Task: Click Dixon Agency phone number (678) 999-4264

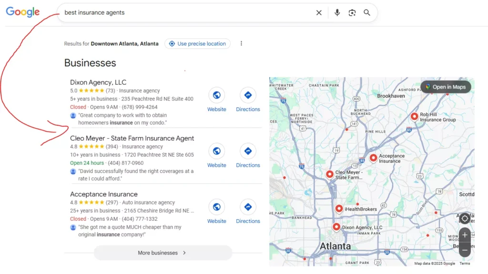Action: (x=140, y=107)
